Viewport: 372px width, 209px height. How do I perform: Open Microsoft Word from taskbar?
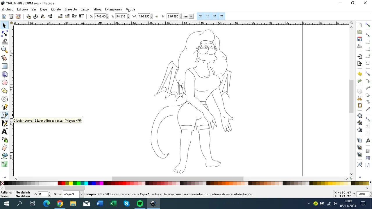(100, 203)
